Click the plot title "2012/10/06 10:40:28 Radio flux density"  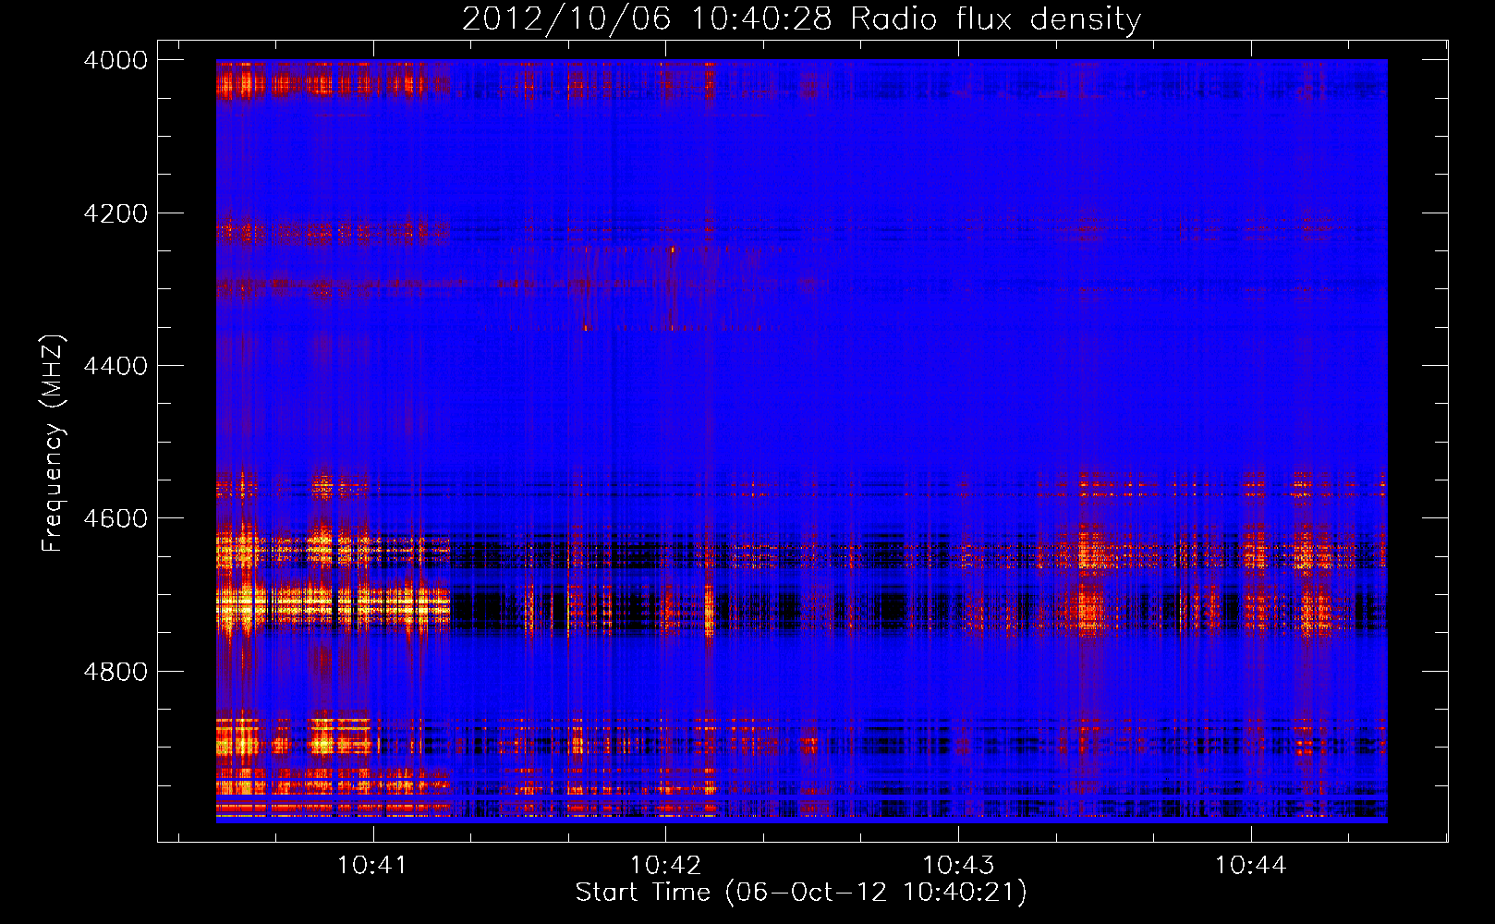(x=801, y=19)
